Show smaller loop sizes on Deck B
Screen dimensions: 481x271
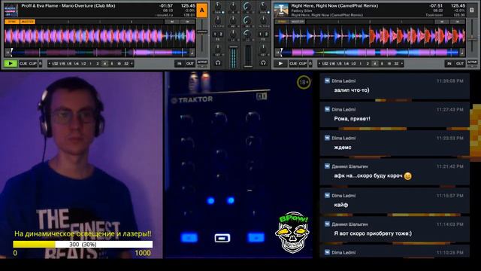point(319,63)
